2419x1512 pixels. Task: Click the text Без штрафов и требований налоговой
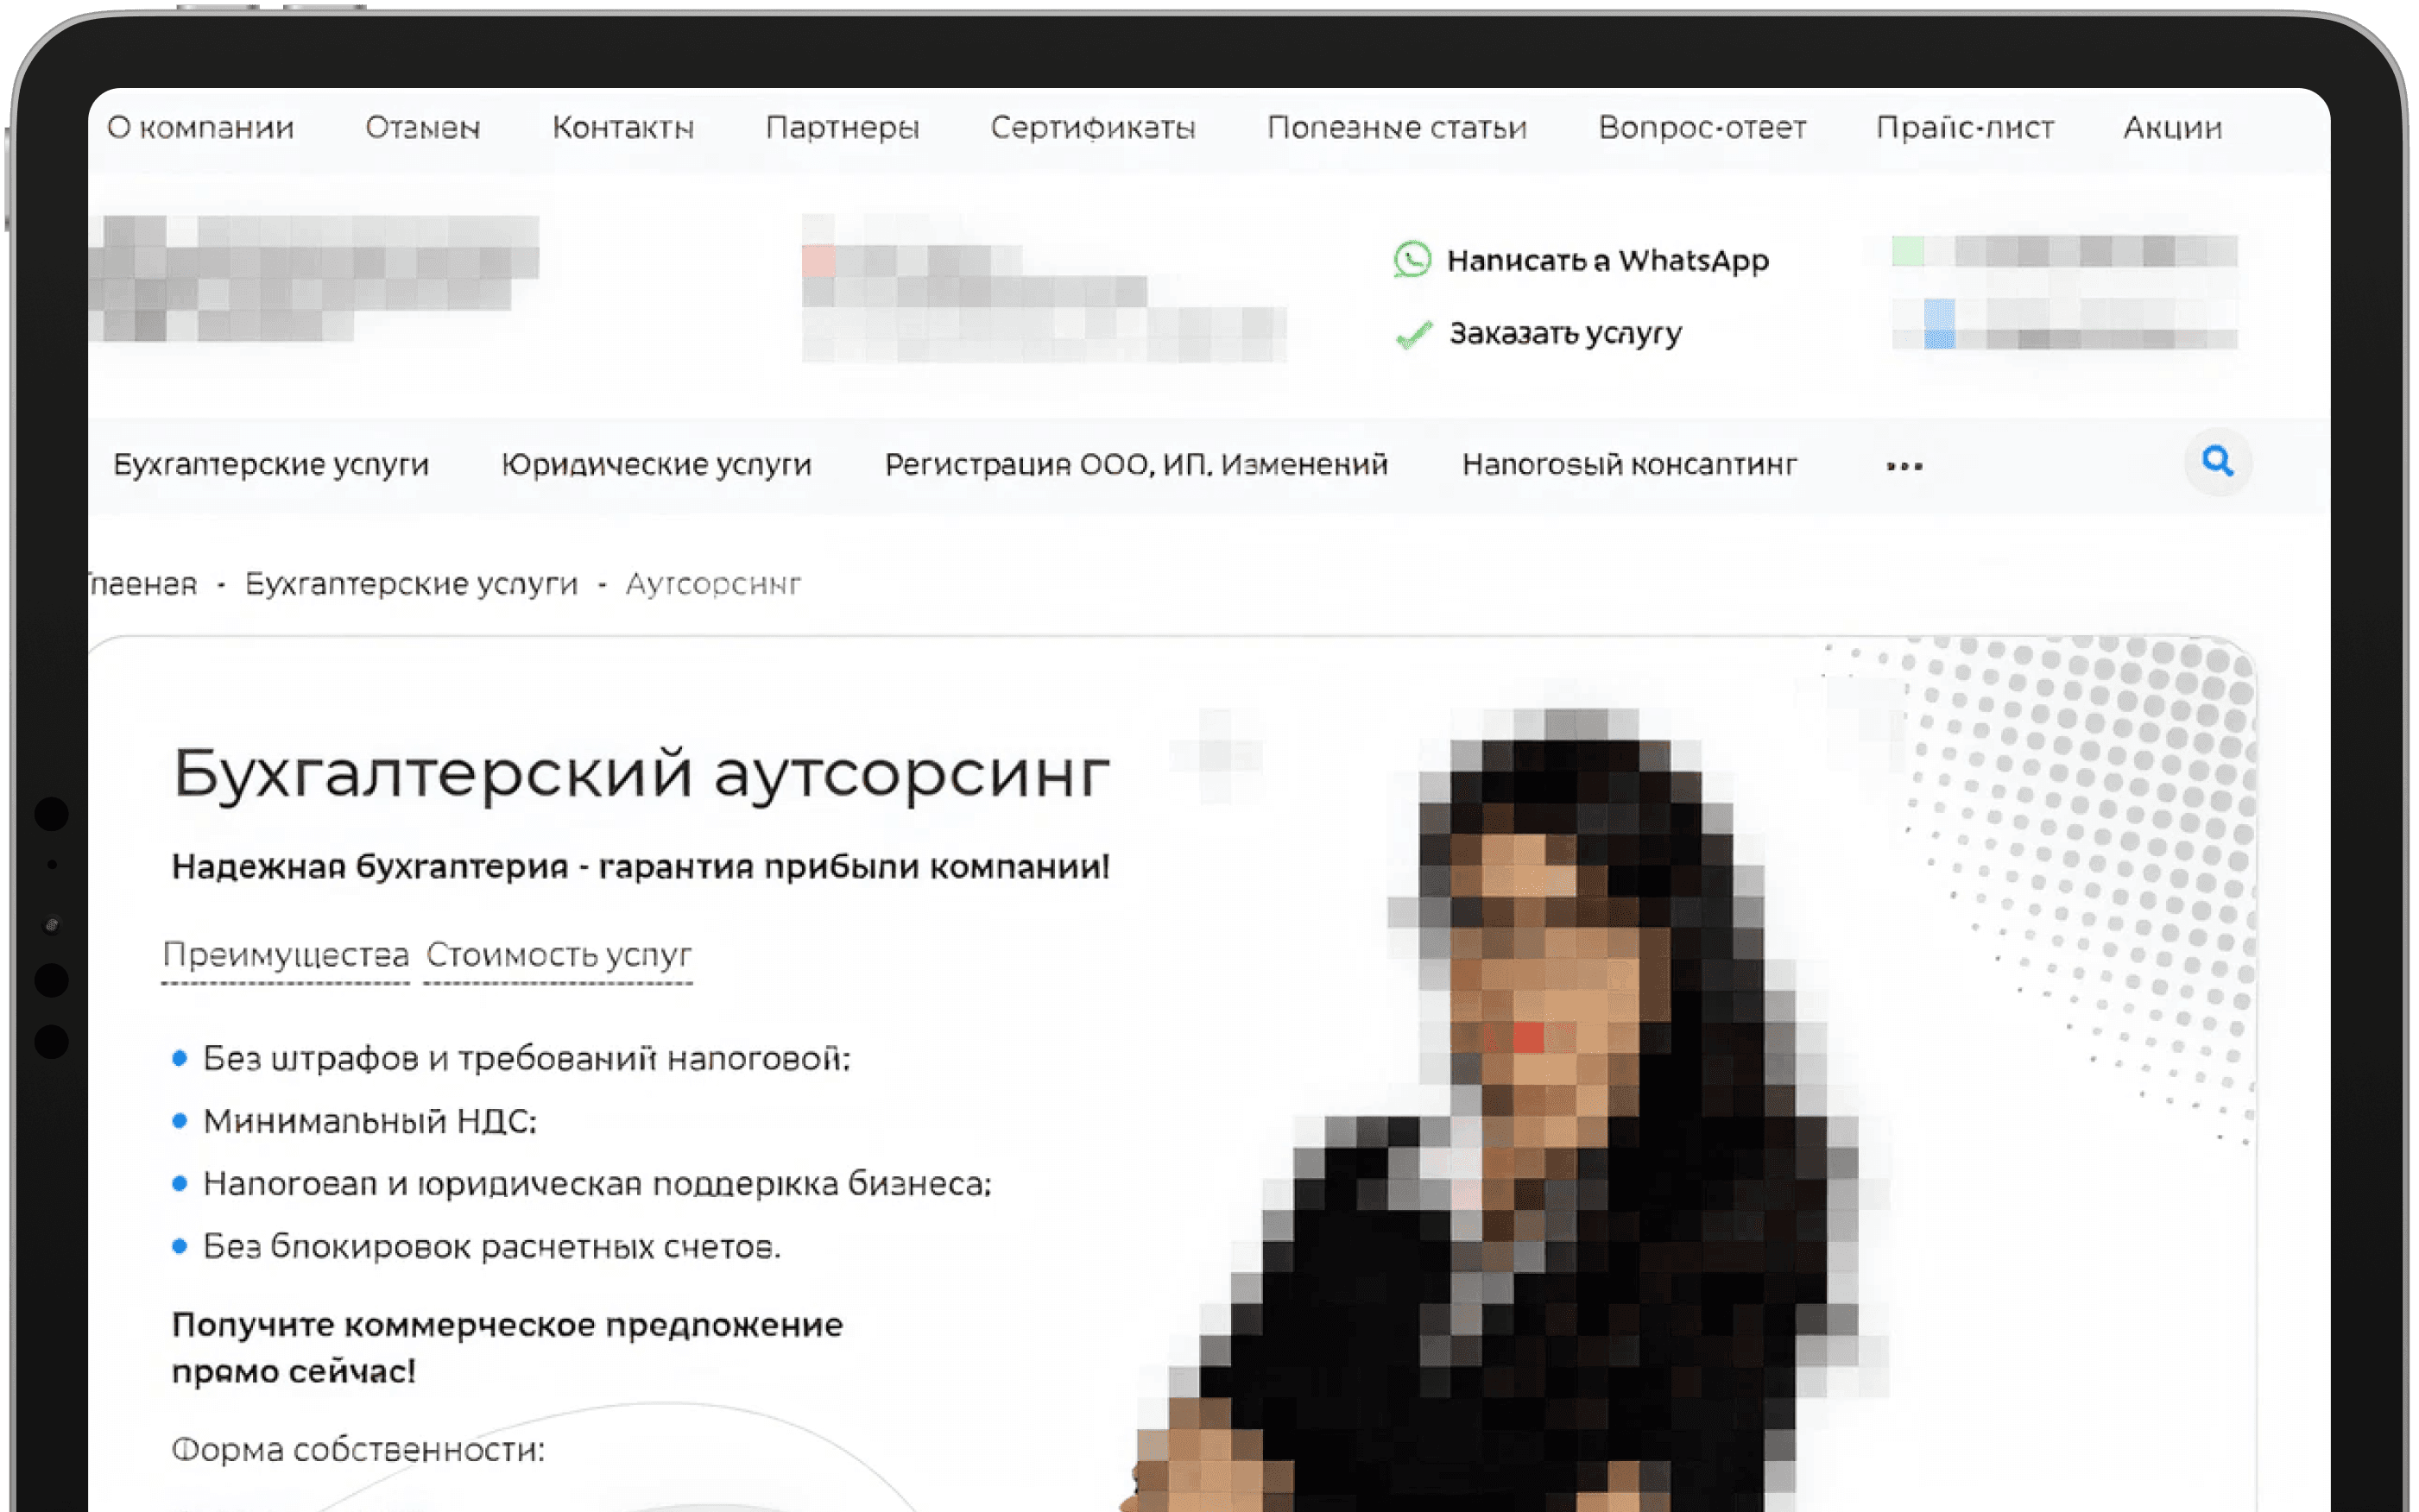(x=527, y=1058)
